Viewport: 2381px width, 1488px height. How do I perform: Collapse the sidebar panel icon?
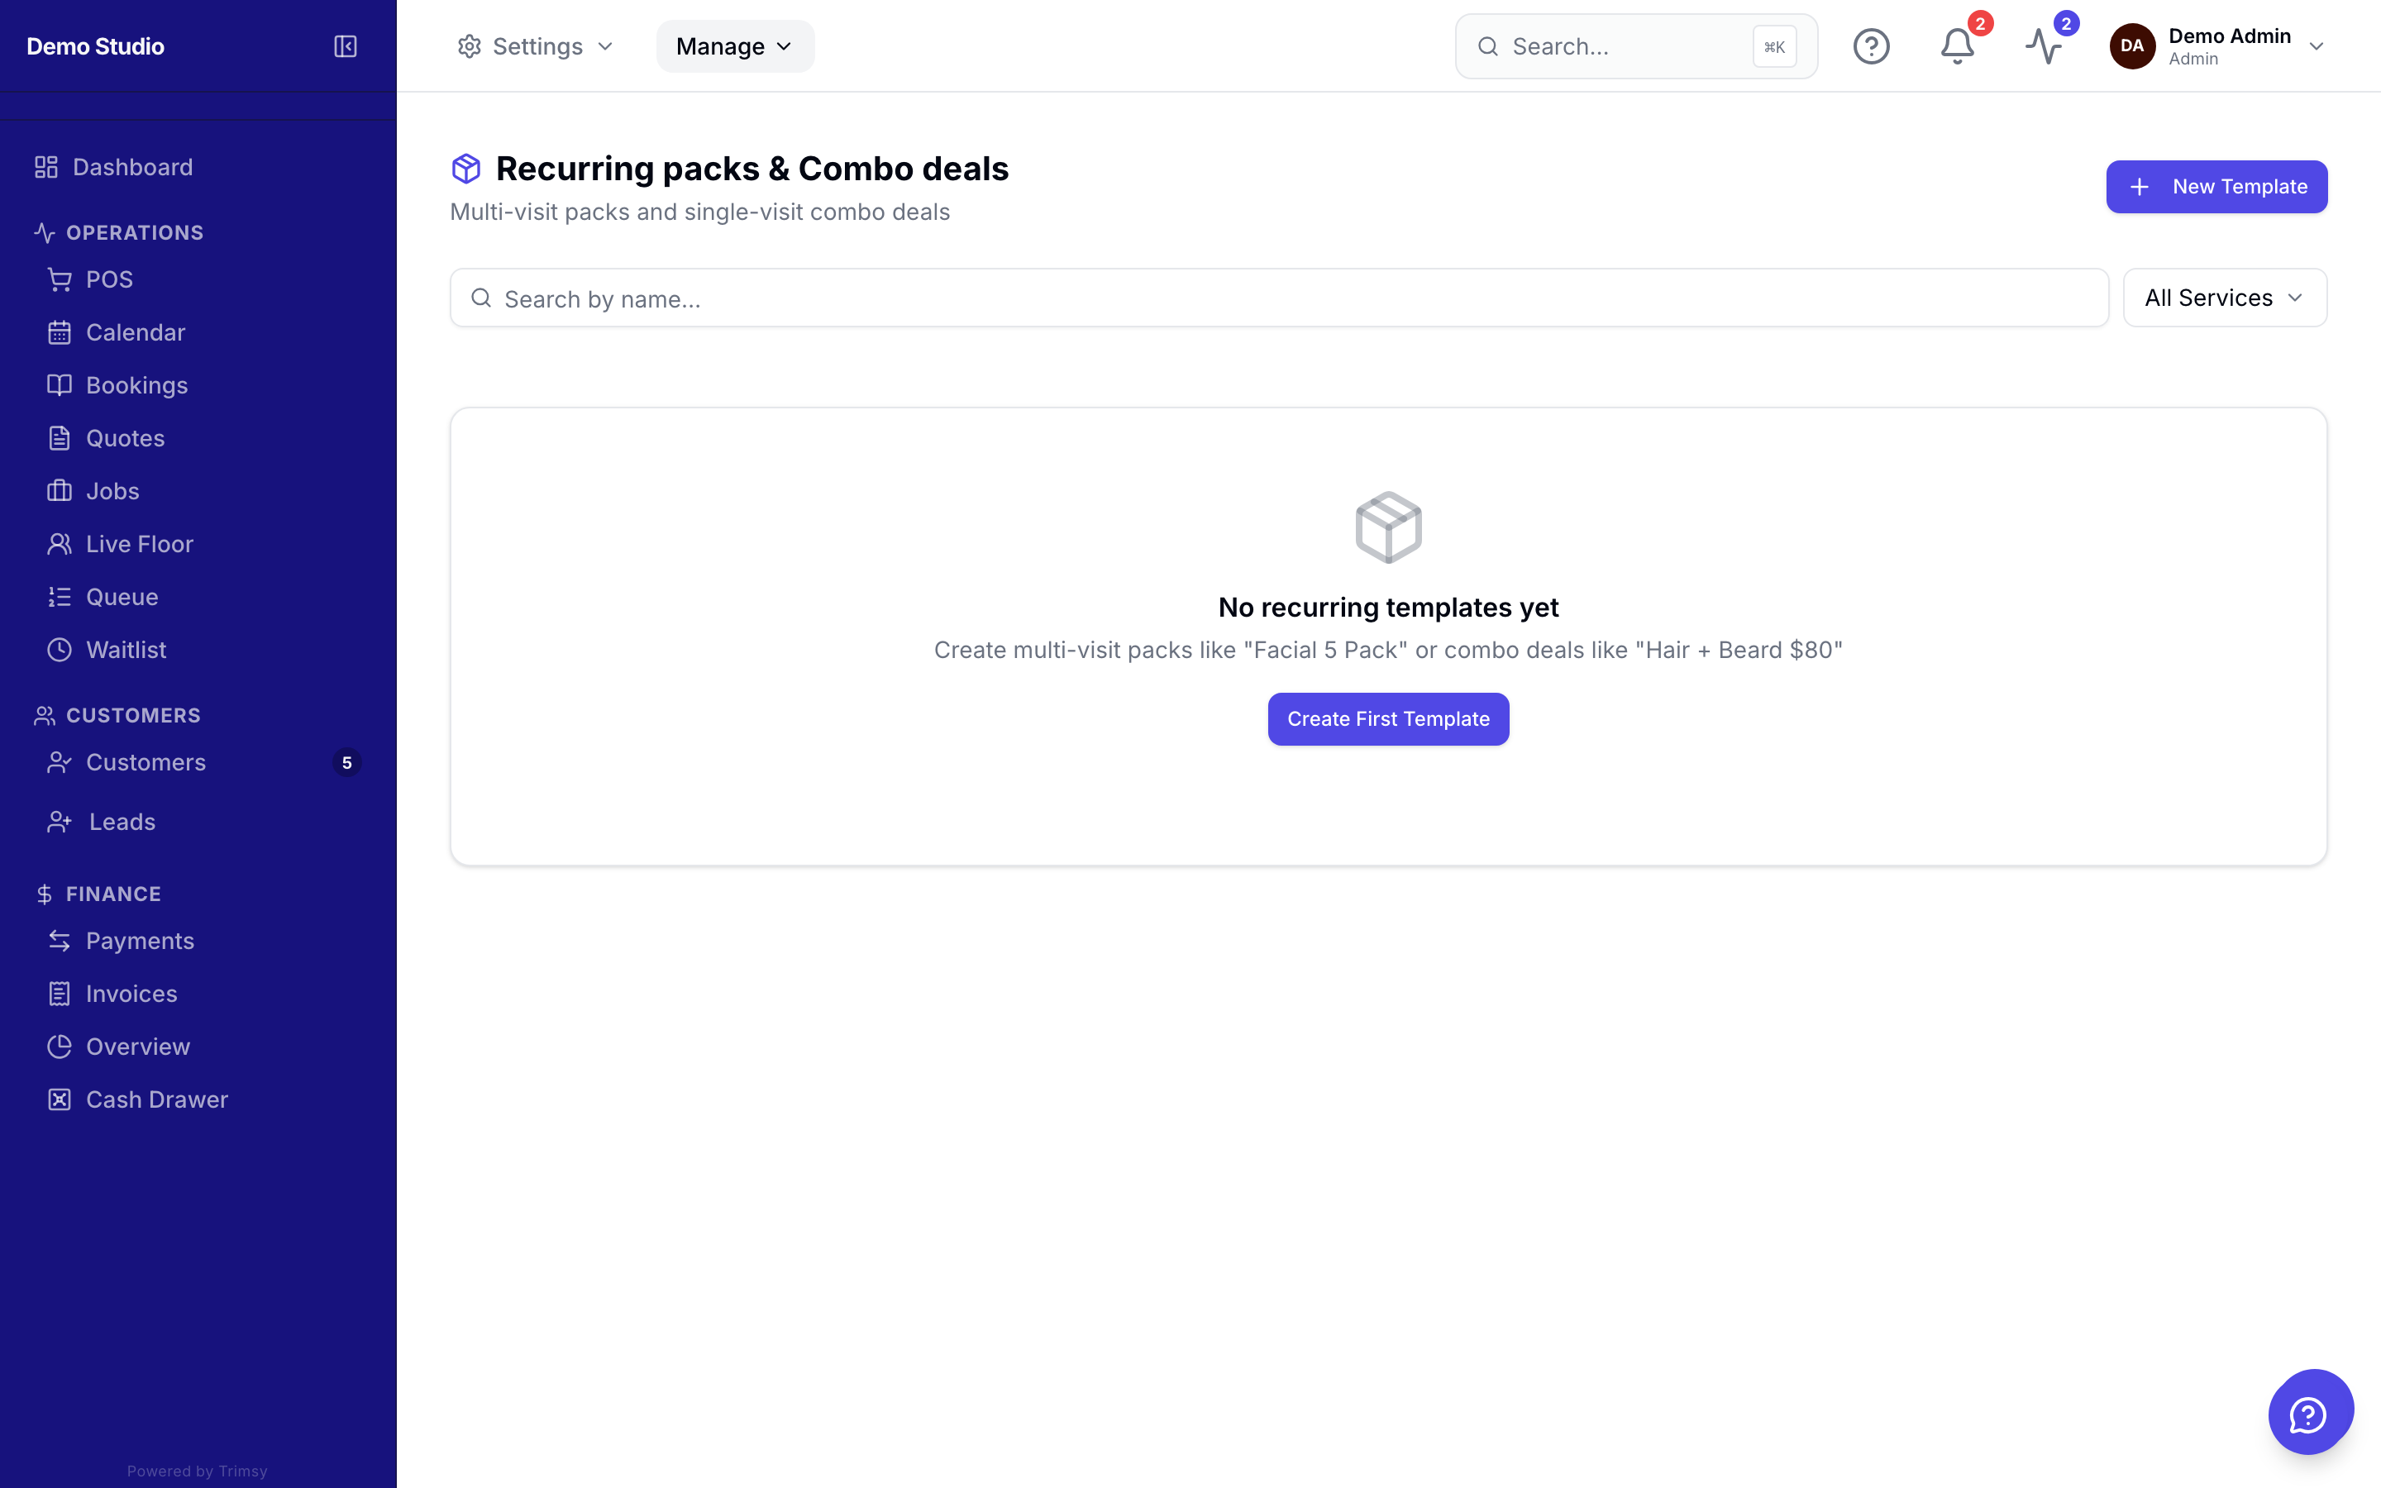346,46
